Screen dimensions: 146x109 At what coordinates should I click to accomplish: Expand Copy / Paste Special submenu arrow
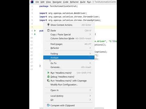(90, 34)
